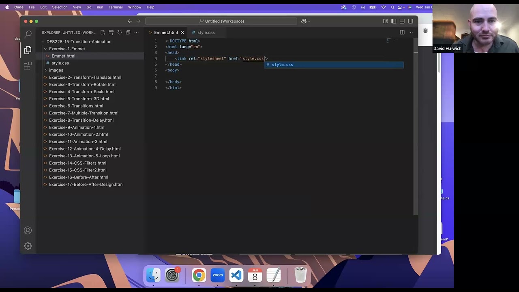Refresh the Explorer file list
This screenshot has height=292, width=519.
(x=120, y=32)
